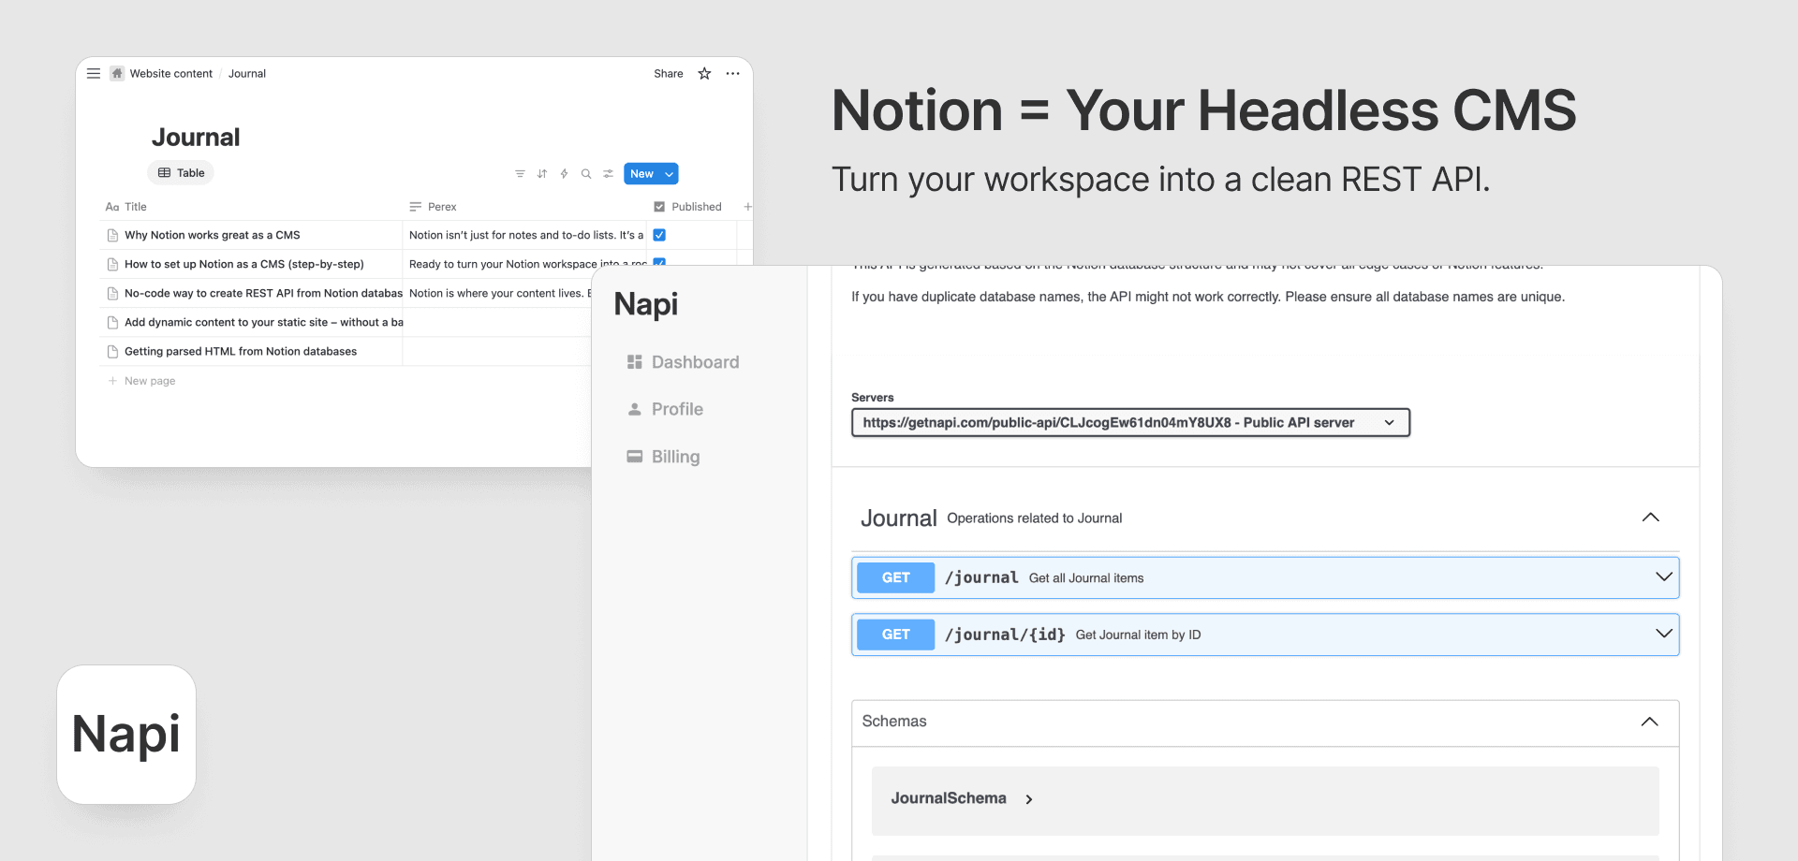Uncheck Published for 'Why Notion works great as a CMS'

pyautogui.click(x=659, y=236)
